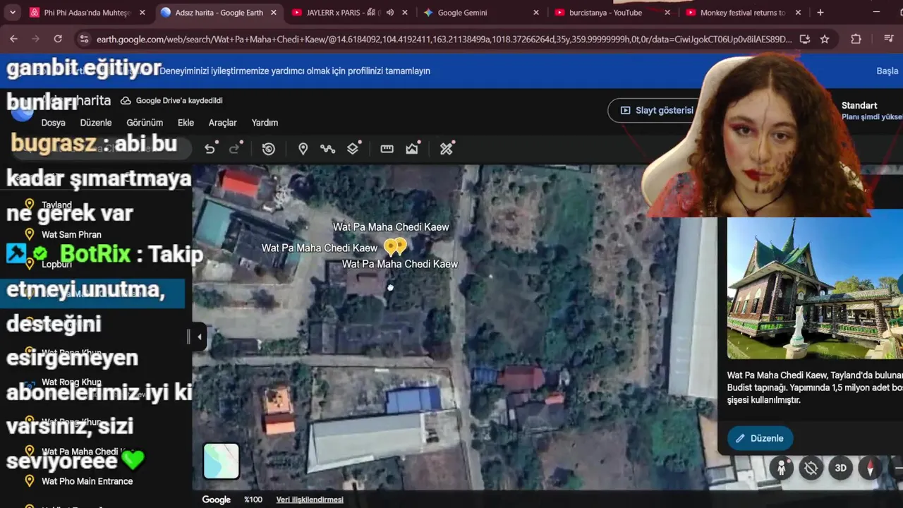Click the %100 zoom level indicator
903x508 pixels.
[x=253, y=500]
